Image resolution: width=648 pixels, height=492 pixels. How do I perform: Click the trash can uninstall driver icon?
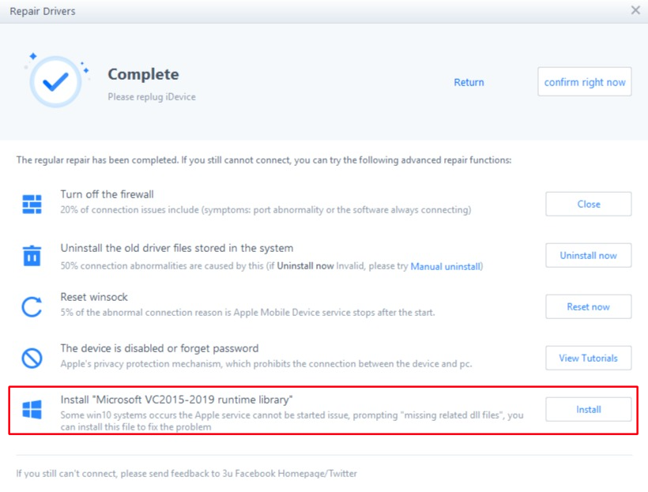(32, 255)
